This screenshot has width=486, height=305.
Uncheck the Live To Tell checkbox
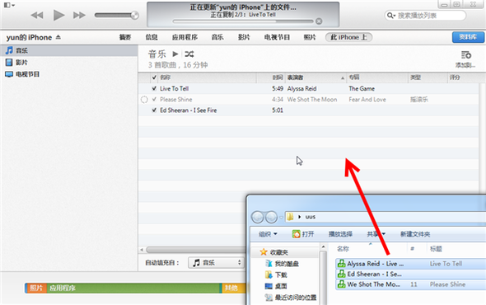pyautogui.click(x=154, y=89)
